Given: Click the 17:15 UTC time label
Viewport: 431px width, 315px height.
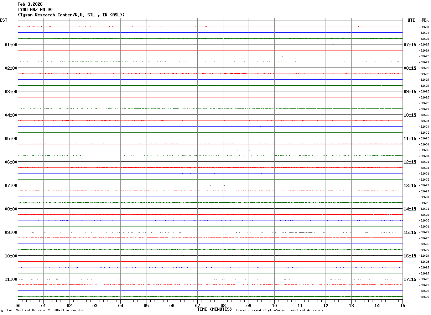Looking at the screenshot, I should (410, 279).
